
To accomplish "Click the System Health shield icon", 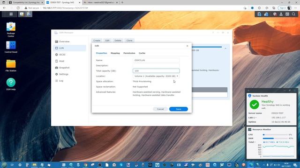I will (x=250, y=96).
